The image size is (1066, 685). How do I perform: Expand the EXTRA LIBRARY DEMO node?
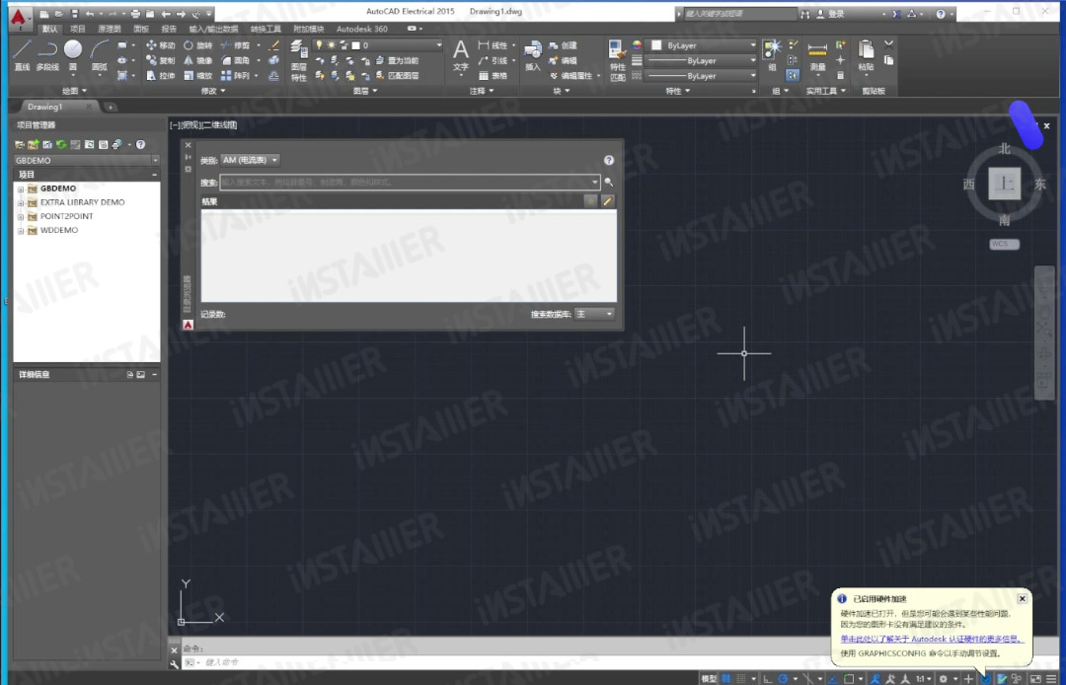21,202
